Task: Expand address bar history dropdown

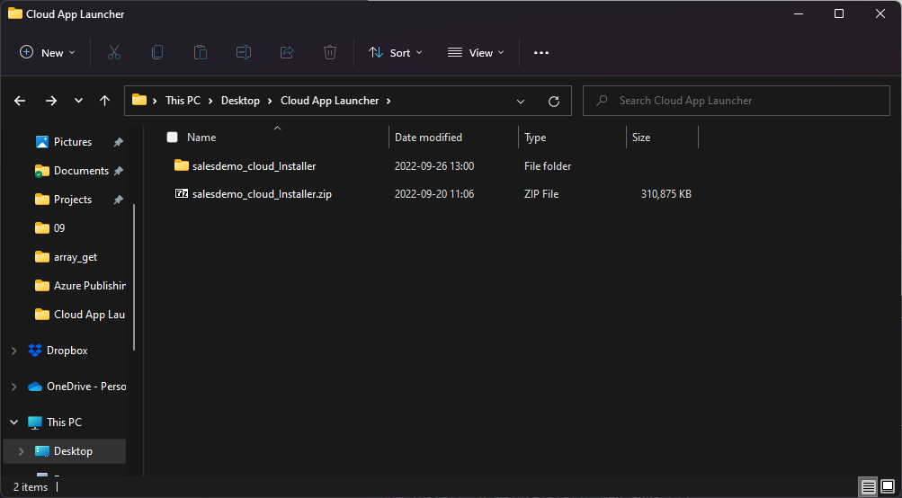Action: (x=521, y=102)
